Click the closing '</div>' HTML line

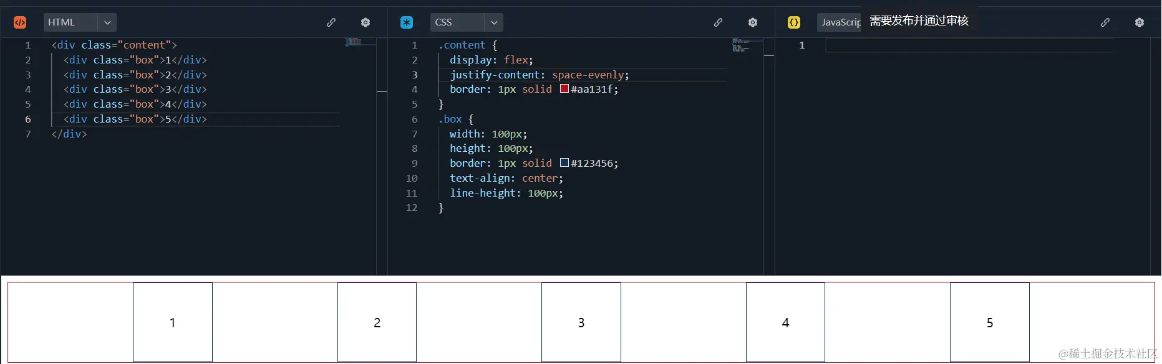click(x=69, y=134)
